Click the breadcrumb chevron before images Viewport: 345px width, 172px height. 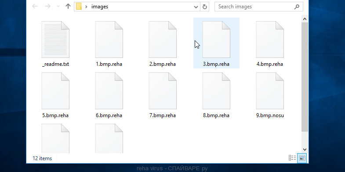[x=87, y=7]
